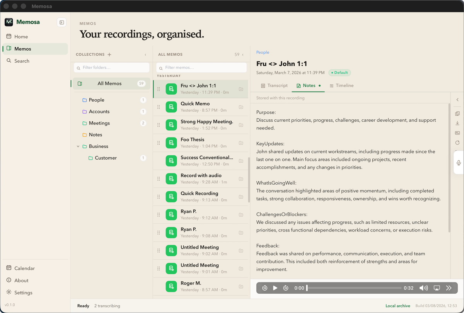Screen dimensions: 464x313
Task: Open the Memos section
Action: (x=35, y=49)
